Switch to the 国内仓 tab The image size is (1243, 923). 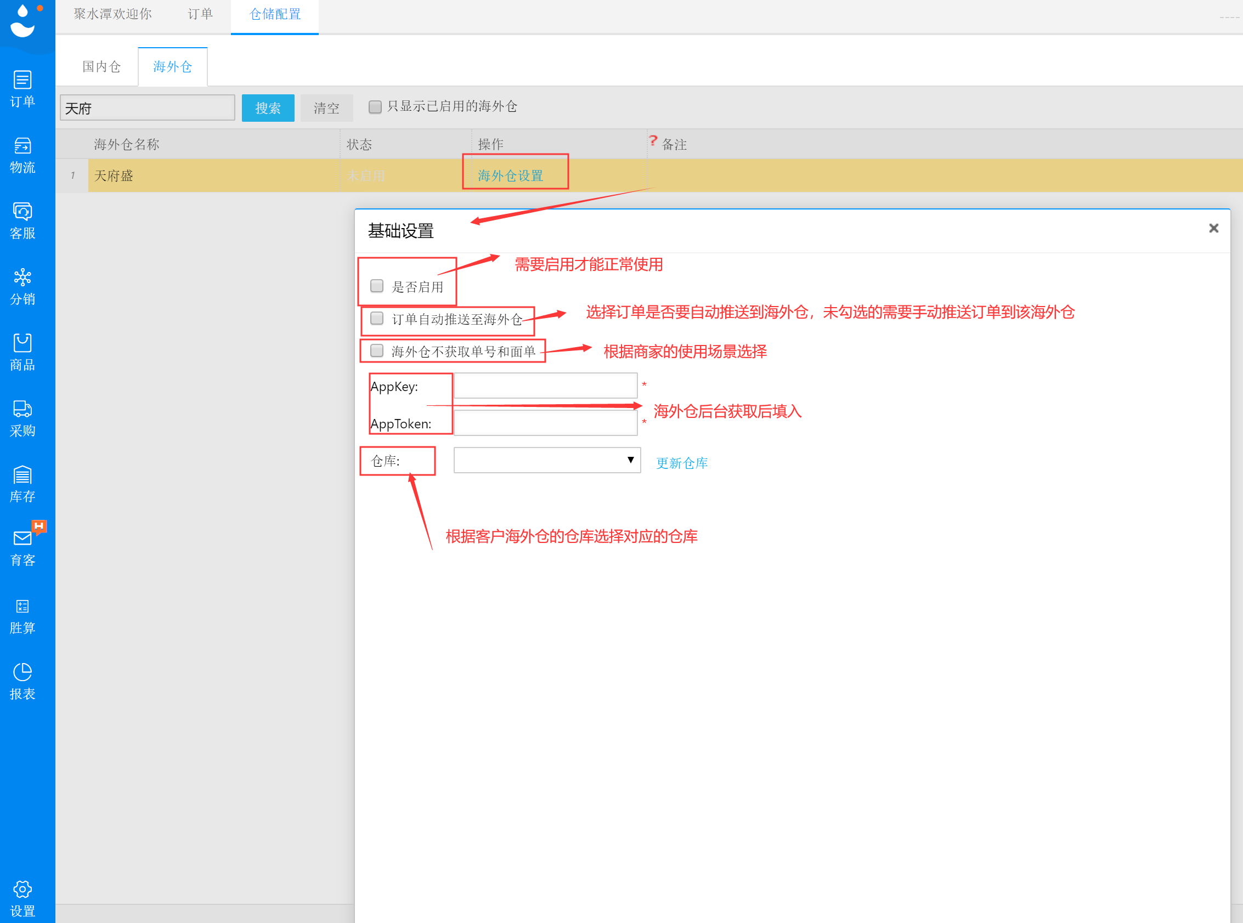click(x=101, y=66)
